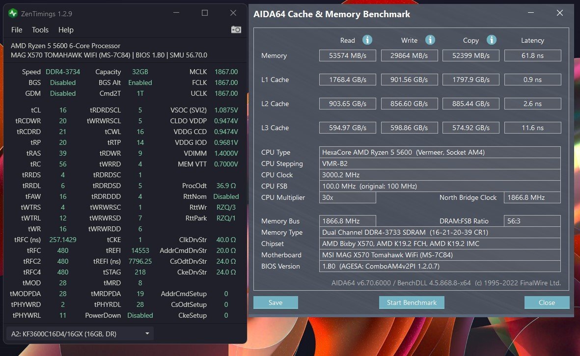Click the MCLK 1867.00 value
Image resolution: width=580 pixels, height=356 pixels.
tap(226, 72)
